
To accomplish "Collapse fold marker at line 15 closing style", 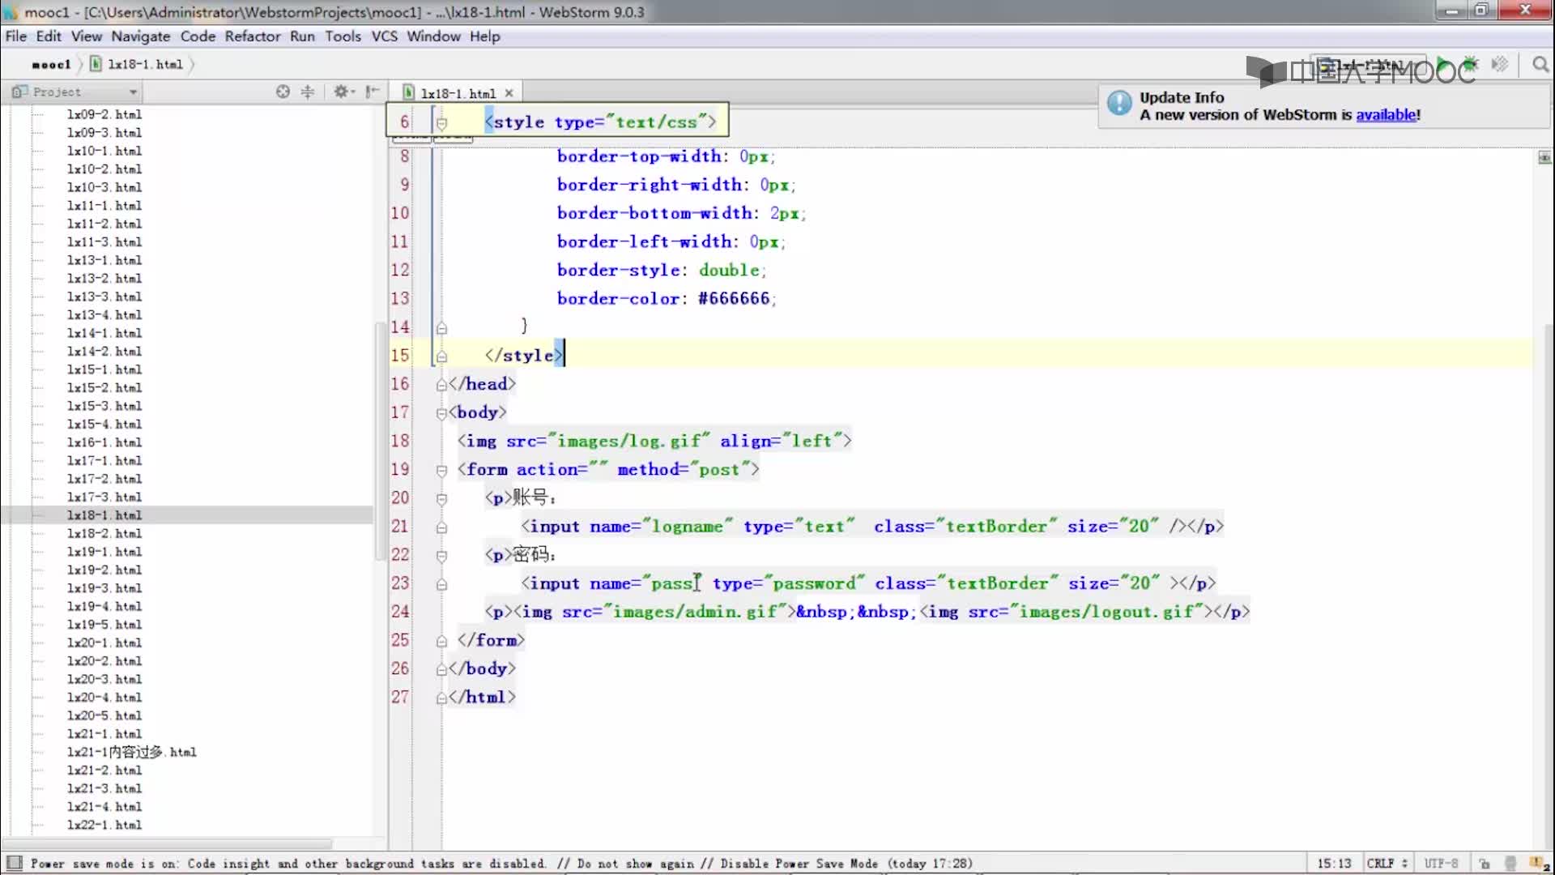I will point(441,356).
